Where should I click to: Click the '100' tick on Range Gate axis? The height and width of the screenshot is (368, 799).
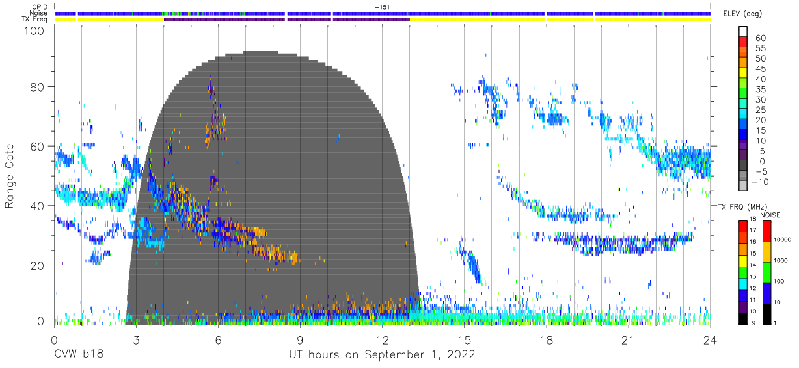[x=34, y=30]
